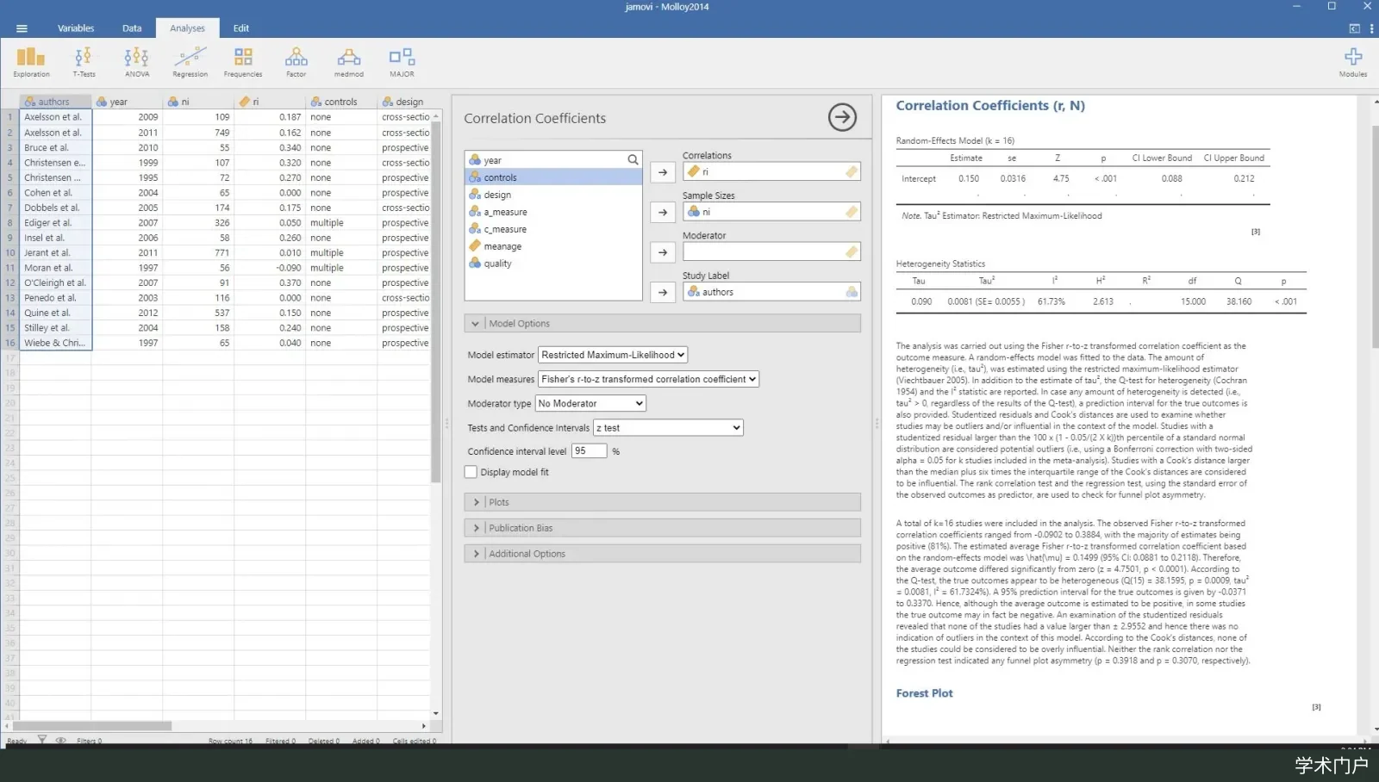This screenshot has width=1379, height=782.
Task: Select the controls variable in the list
Action: click(x=553, y=177)
